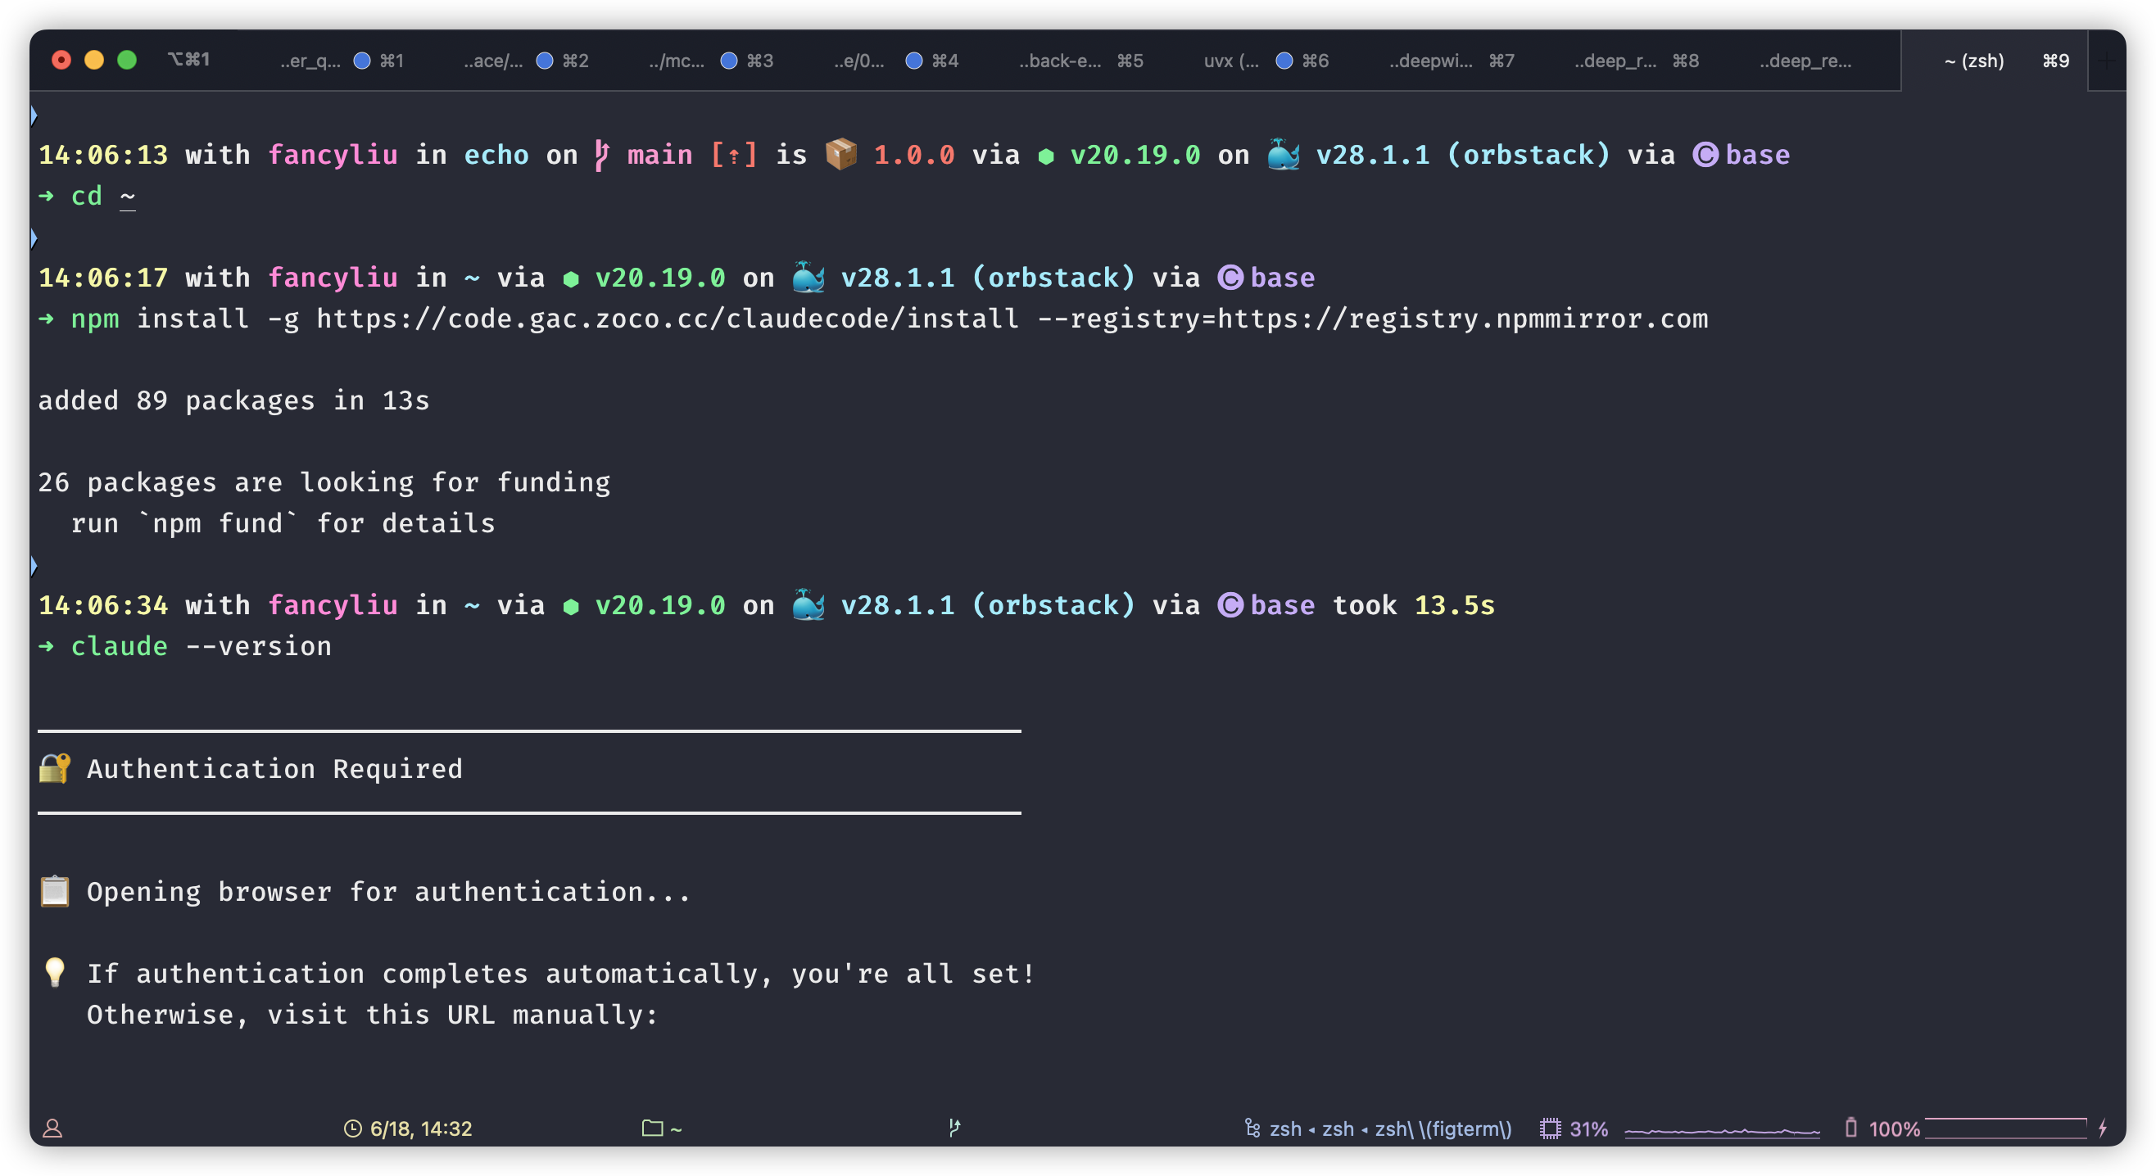Click the clock icon showing 6/18, 14:32
This screenshot has width=2156, height=1176.
pos(352,1129)
